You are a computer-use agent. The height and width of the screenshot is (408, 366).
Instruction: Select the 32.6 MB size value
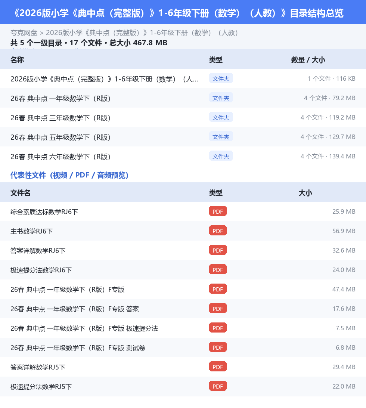[344, 250]
